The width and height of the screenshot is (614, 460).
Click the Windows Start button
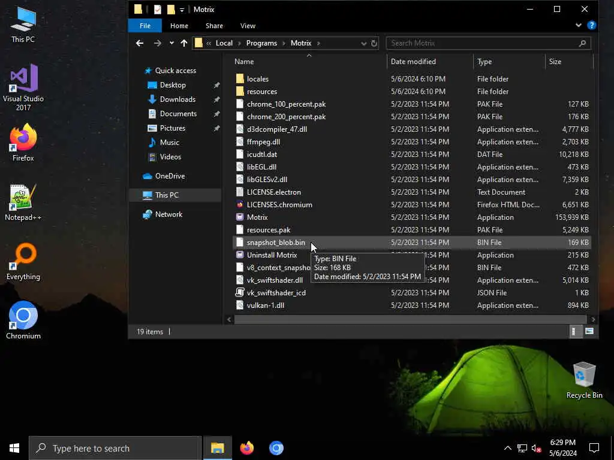(x=14, y=448)
